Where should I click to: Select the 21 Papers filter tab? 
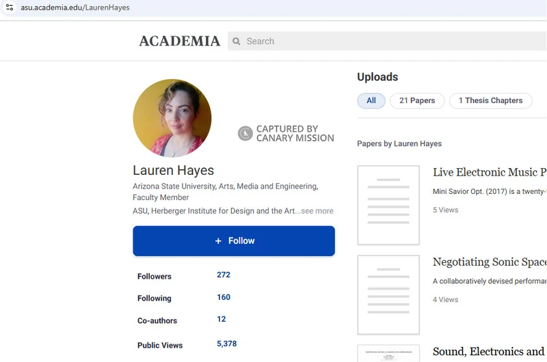pyautogui.click(x=417, y=100)
